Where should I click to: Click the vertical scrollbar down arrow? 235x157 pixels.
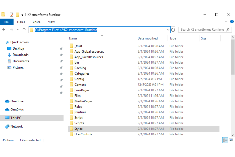click(232, 135)
